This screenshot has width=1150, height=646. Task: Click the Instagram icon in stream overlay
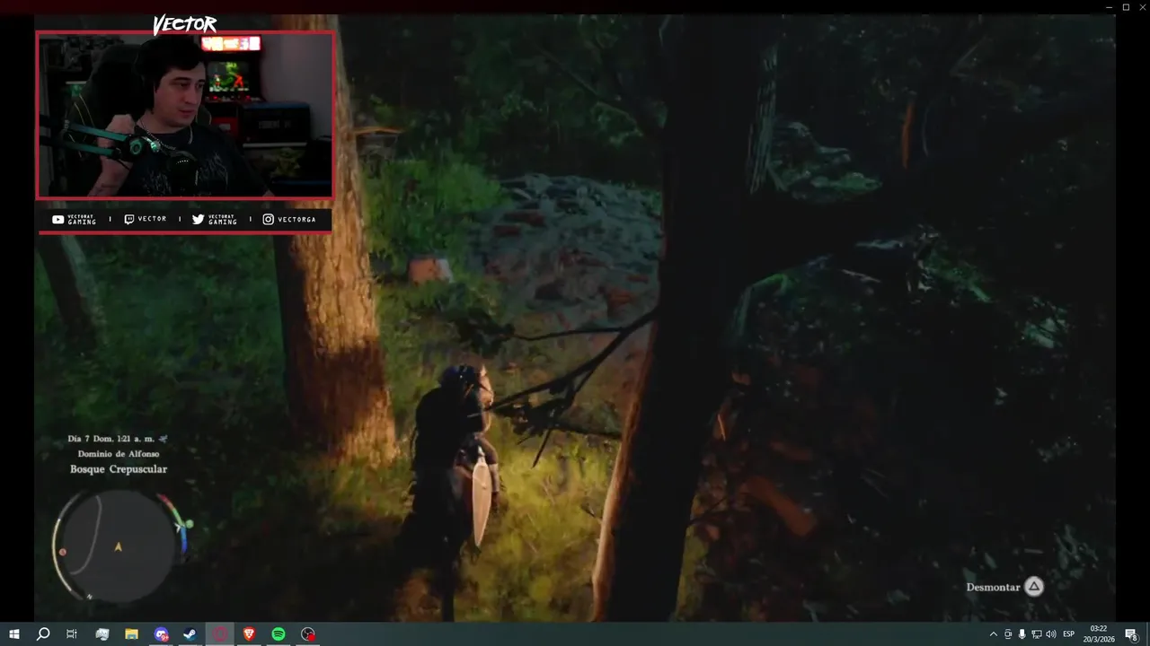268,219
